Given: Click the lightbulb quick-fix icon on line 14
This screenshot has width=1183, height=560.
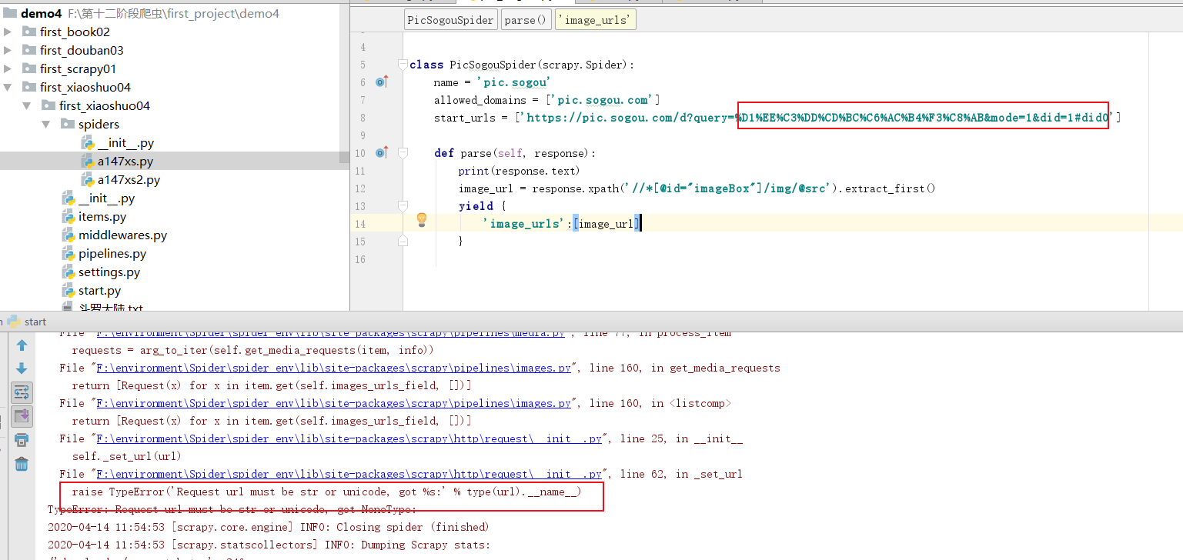Looking at the screenshot, I should tap(422, 219).
